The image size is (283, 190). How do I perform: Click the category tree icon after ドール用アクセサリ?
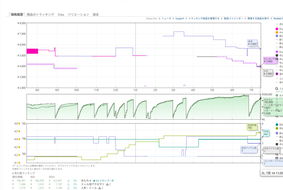click(108, 184)
